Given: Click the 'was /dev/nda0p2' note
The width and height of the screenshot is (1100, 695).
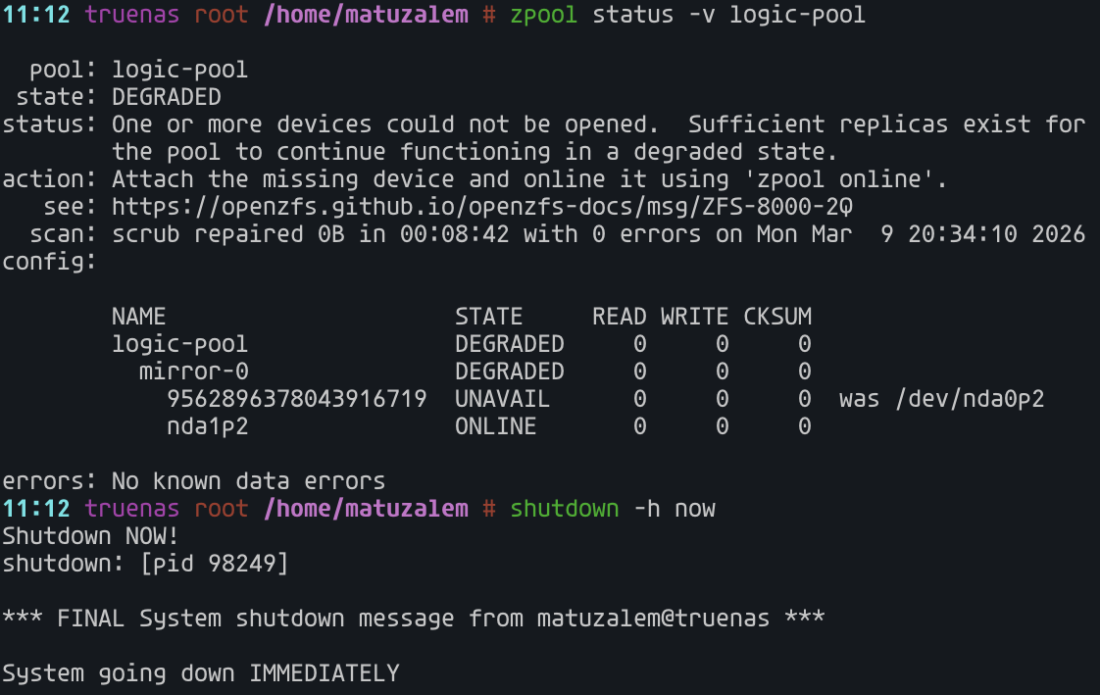Looking at the screenshot, I should point(941,399).
